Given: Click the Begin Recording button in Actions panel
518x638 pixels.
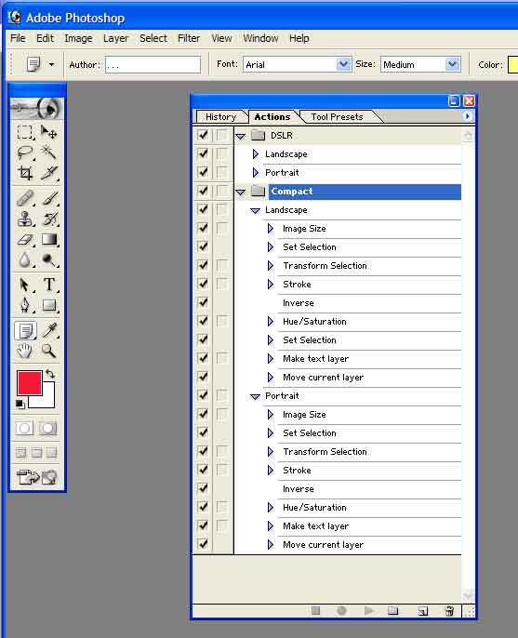Looking at the screenshot, I should 342,610.
